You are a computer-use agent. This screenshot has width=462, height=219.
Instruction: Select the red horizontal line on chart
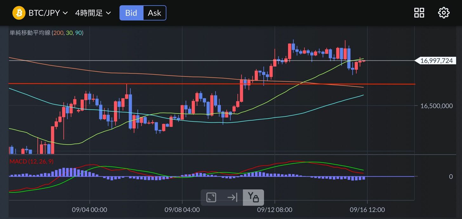190,84
